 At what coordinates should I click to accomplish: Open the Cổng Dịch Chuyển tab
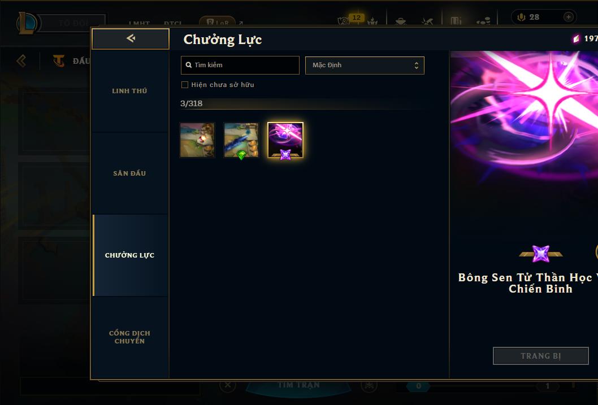129,337
